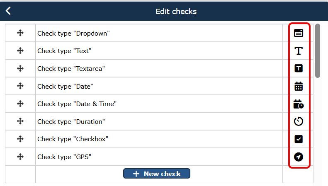
Task: Select the Date & Time calendar-clock icon
Action: click(x=299, y=104)
